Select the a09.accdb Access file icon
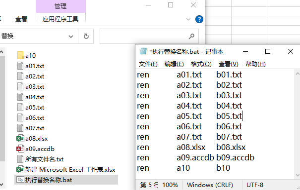 tap(20, 149)
